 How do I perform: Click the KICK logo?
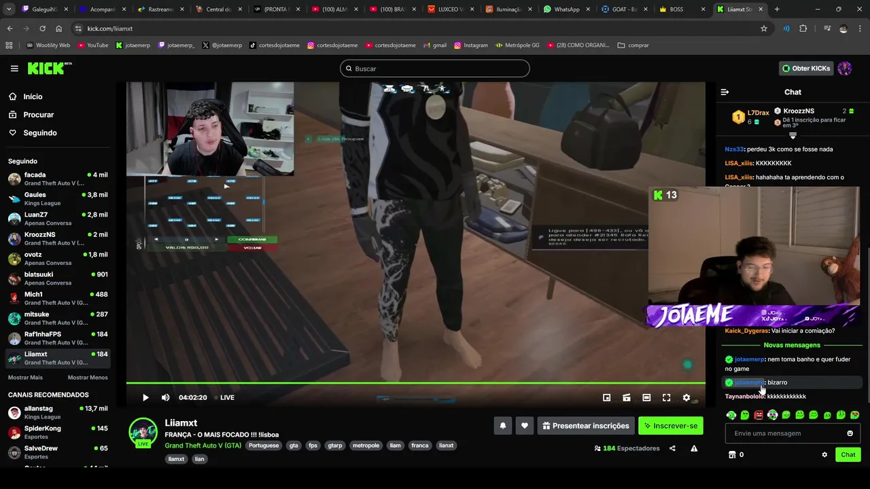[x=49, y=68]
